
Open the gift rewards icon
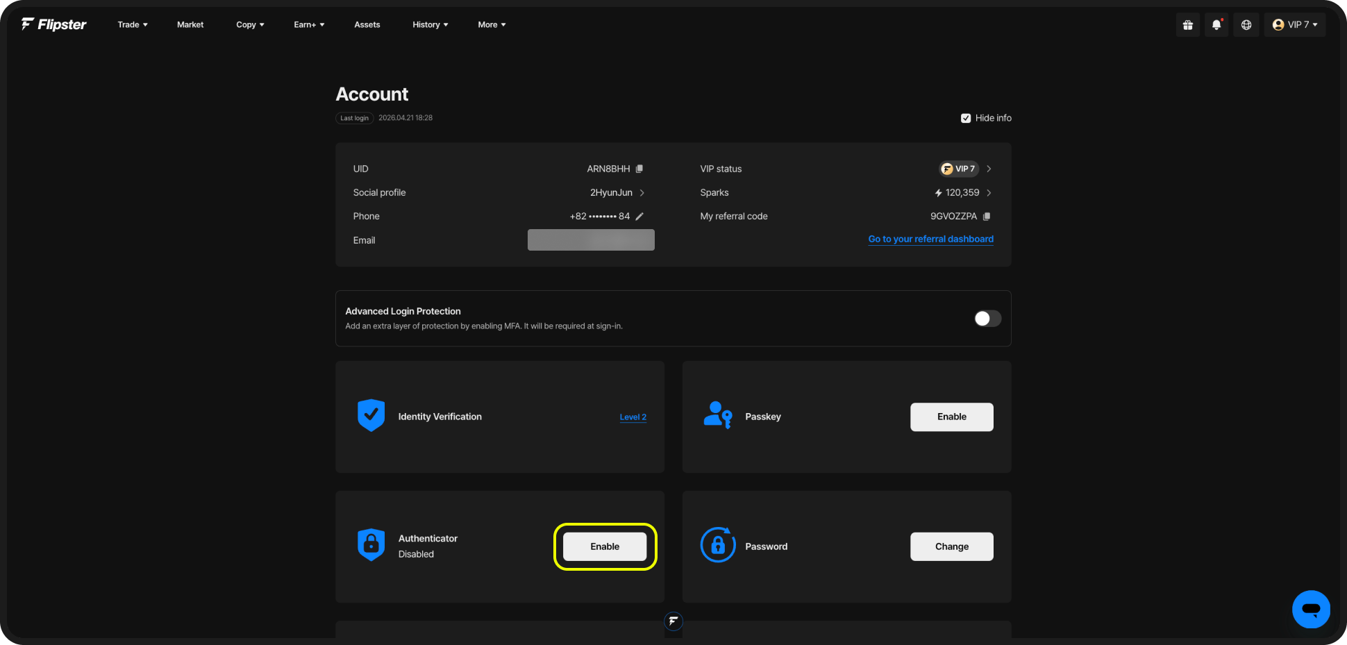coord(1188,25)
